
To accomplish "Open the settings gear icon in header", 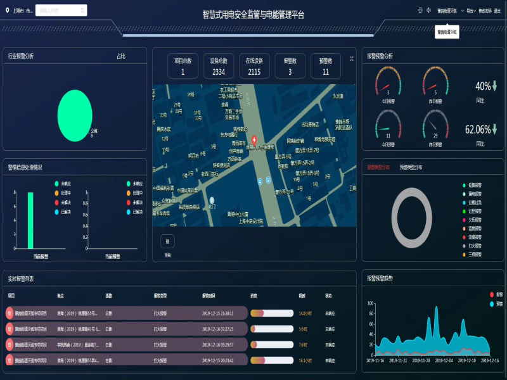I will [x=420, y=11].
